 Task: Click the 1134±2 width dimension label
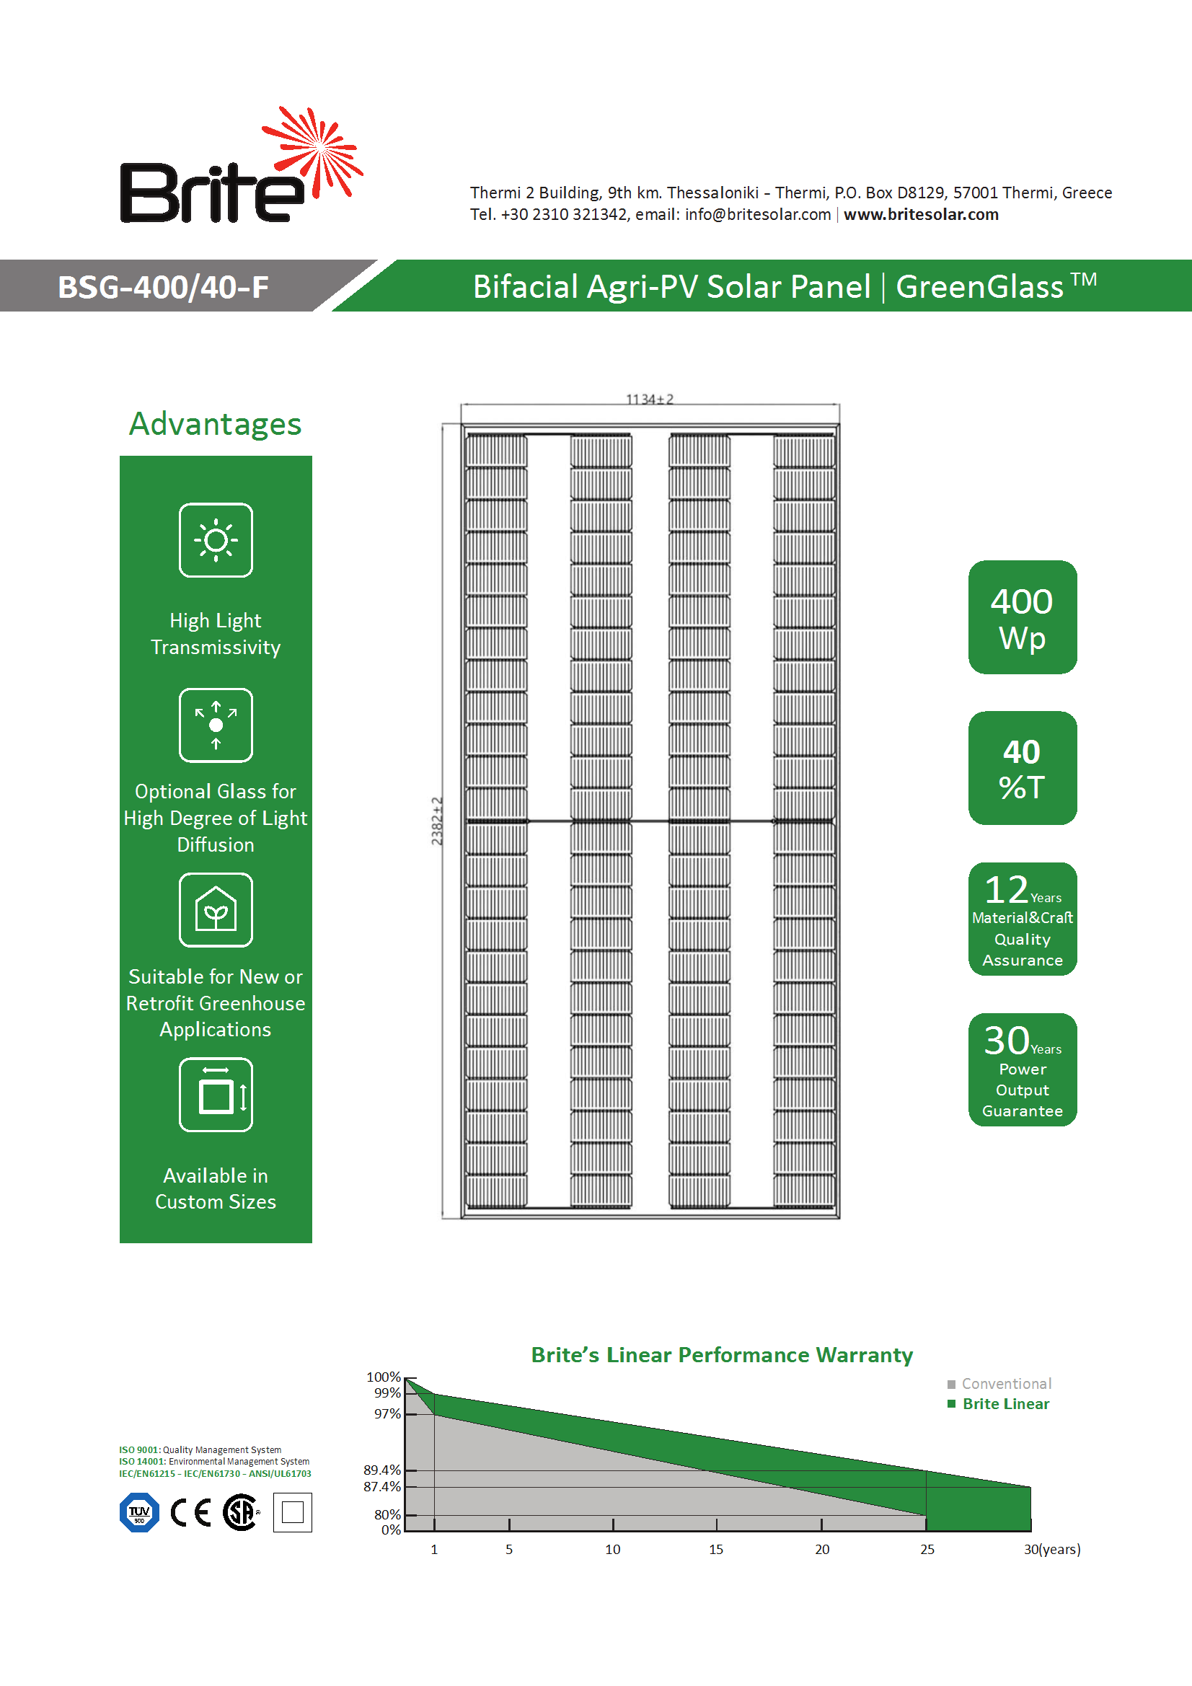(x=649, y=399)
